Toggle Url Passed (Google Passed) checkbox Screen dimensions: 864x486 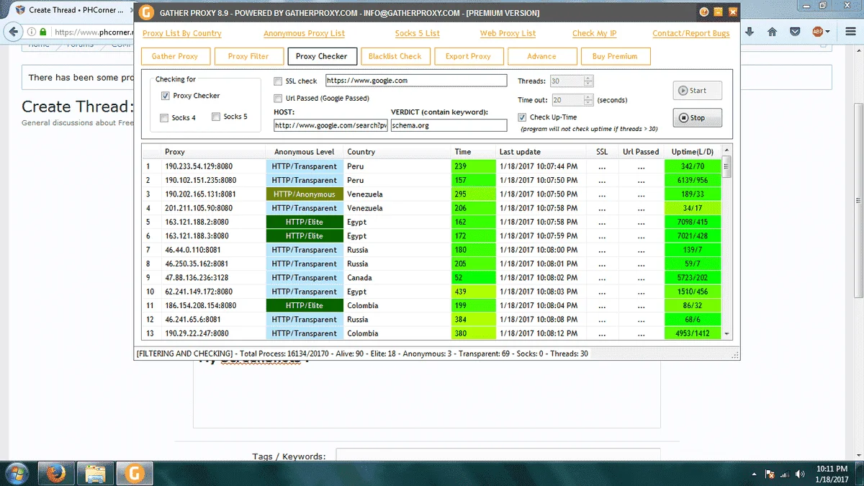(x=278, y=98)
